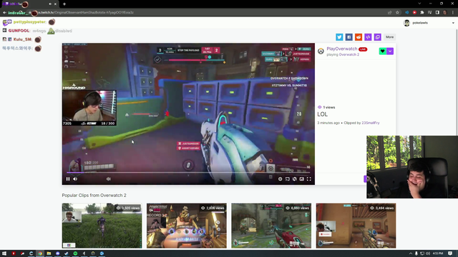The height and width of the screenshot is (257, 458).
Task: Click the browser share page icon
Action: pos(389,13)
